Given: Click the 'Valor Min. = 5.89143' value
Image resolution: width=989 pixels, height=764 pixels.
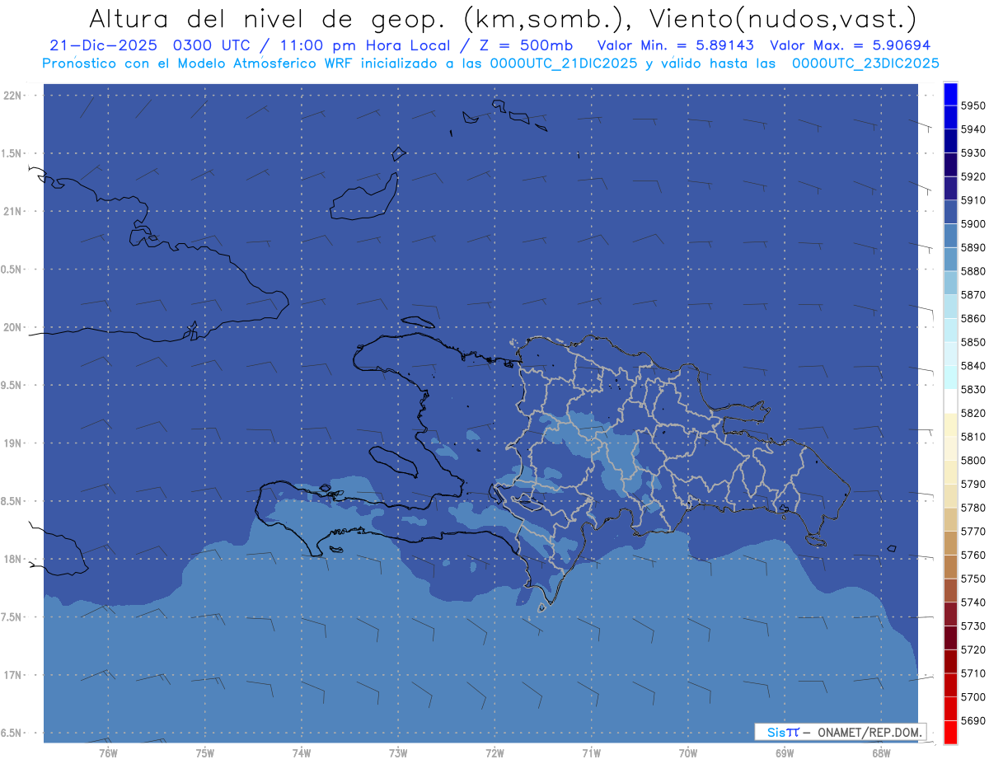Looking at the screenshot, I should click(677, 45).
